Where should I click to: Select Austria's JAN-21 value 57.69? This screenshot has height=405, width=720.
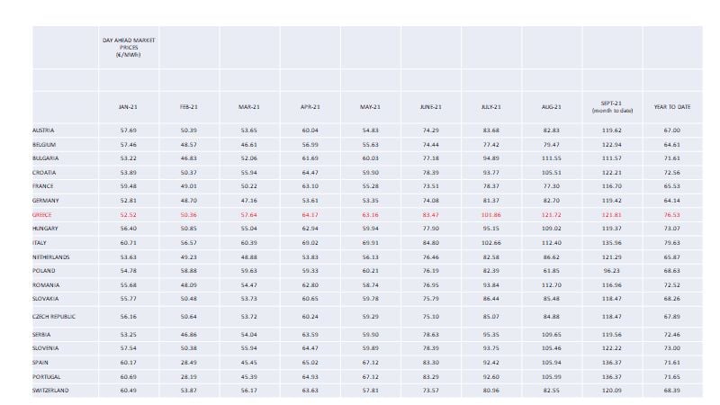click(x=128, y=130)
